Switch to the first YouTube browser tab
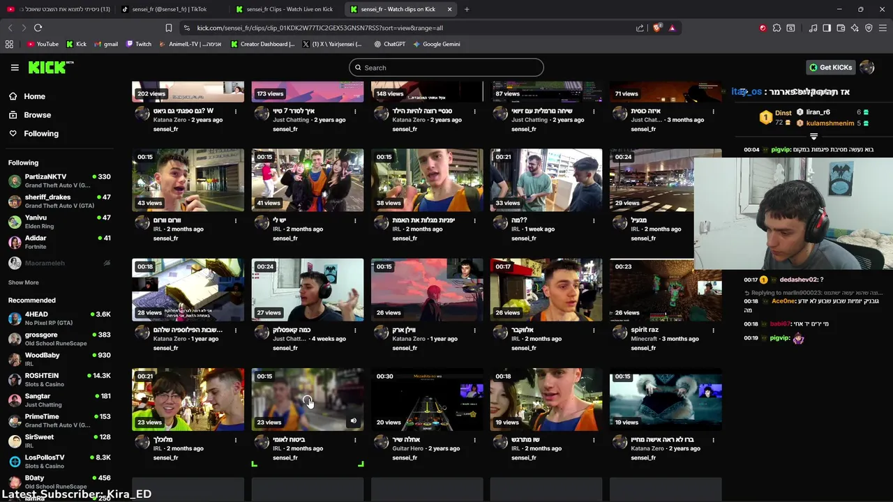Screen dimensions: 893x502 [x=59, y=9]
